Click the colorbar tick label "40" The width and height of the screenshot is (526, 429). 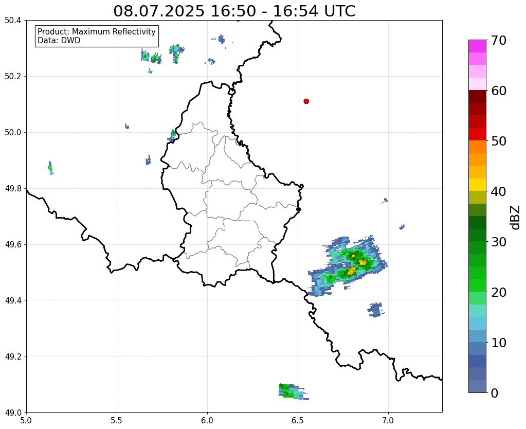click(x=499, y=191)
